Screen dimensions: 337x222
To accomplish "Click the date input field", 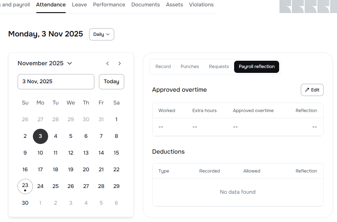I will 56,82.
